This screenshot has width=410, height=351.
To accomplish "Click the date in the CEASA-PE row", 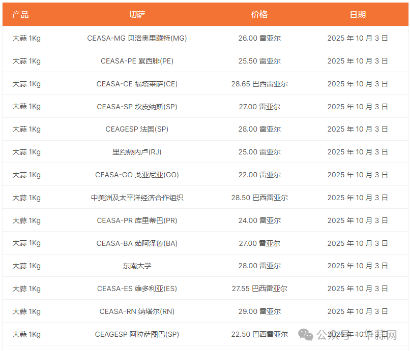I will point(358,61).
